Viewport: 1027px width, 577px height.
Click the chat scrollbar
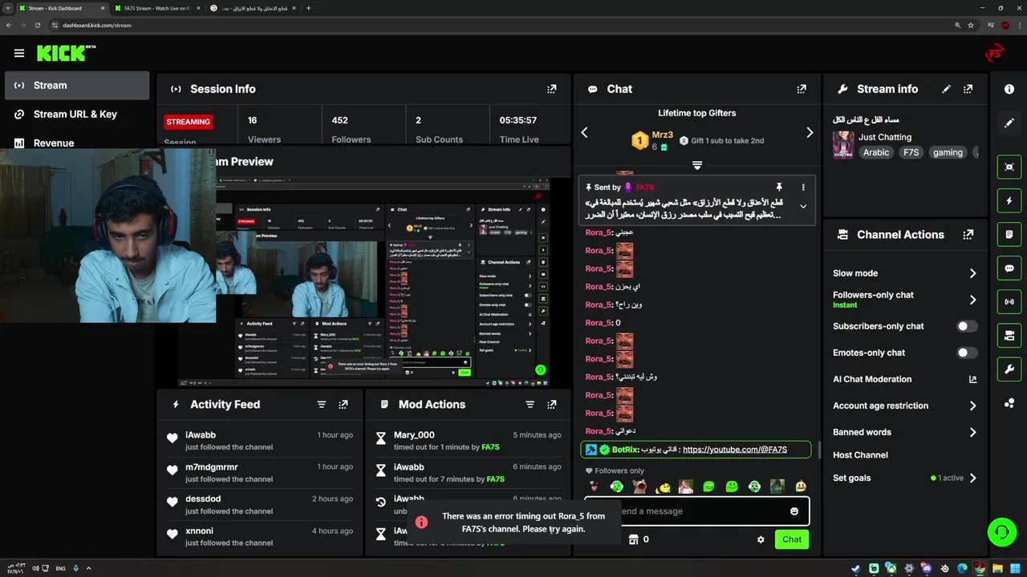pos(818,449)
